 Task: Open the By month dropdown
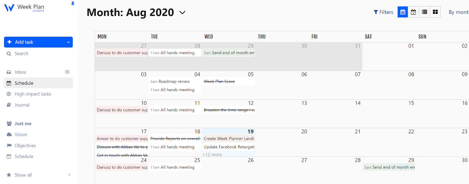458,12
